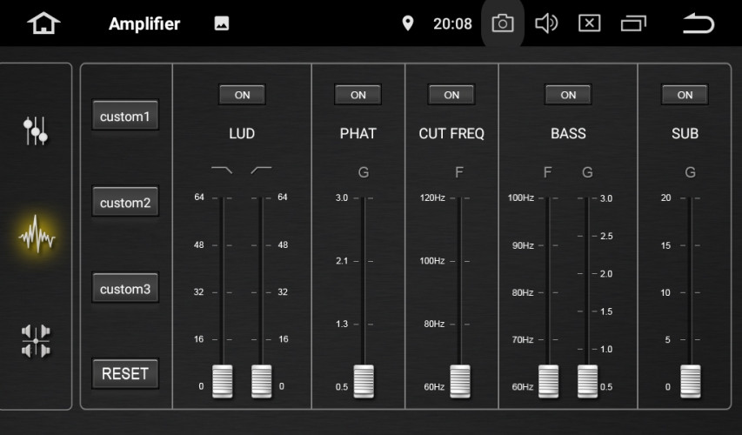Load the custom3 preset
Screen dimensions: 742x435
pos(125,289)
